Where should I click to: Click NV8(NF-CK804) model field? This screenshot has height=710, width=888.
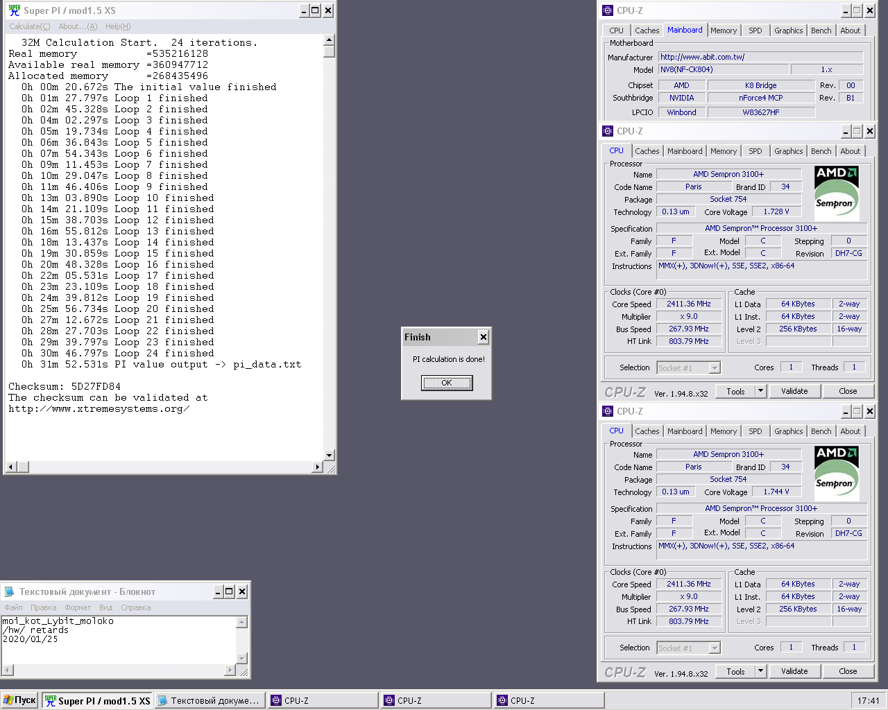coord(723,69)
